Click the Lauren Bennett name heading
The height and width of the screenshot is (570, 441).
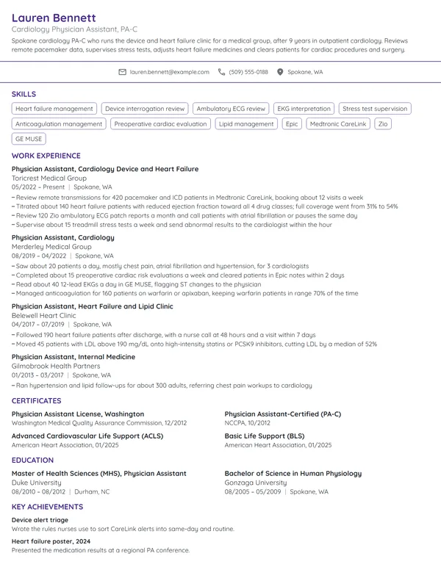(x=54, y=18)
